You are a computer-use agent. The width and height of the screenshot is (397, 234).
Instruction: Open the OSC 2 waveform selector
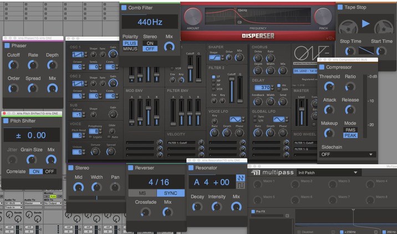tap(79, 83)
